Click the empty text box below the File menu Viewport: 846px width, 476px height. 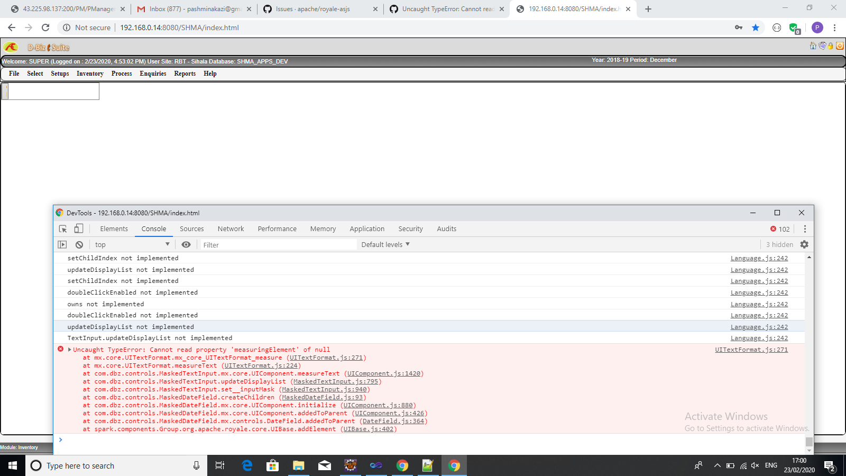click(x=53, y=91)
